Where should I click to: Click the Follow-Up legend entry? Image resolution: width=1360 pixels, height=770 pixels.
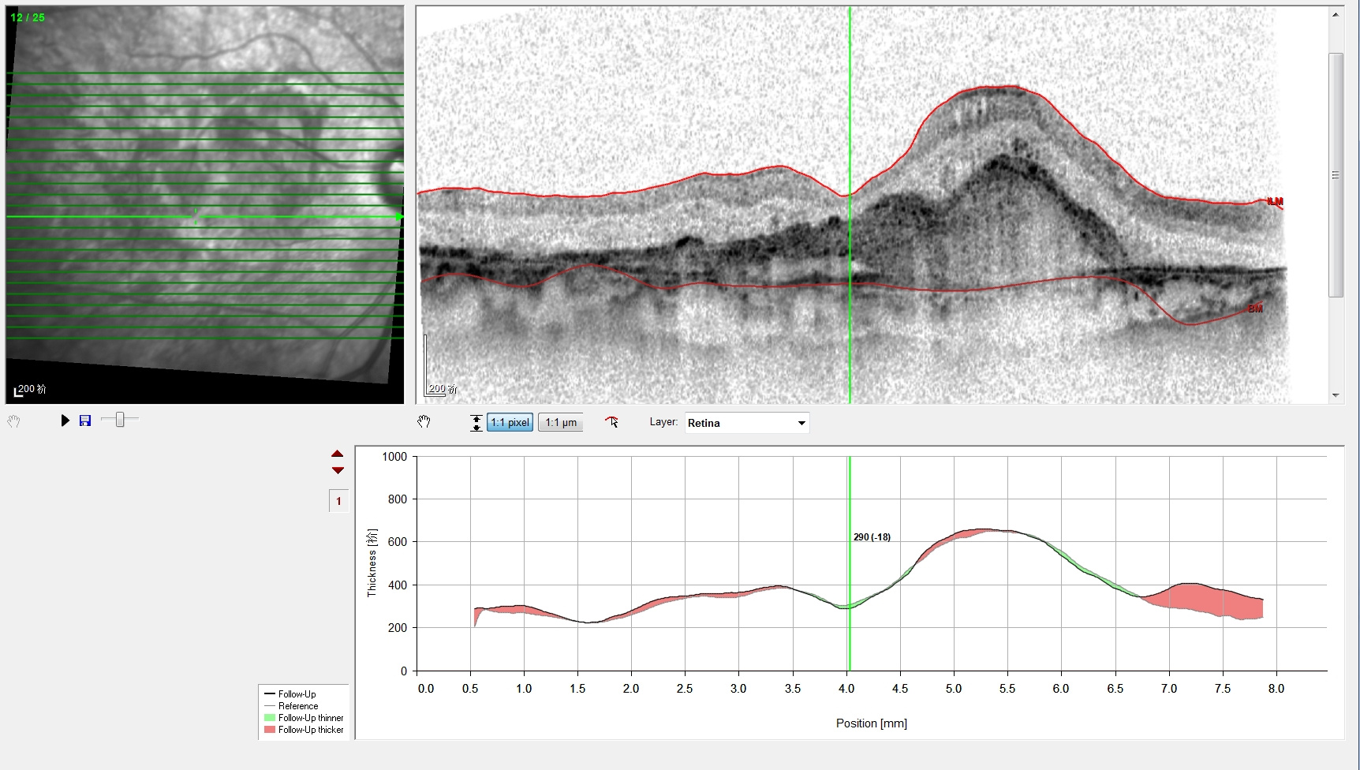(x=297, y=694)
